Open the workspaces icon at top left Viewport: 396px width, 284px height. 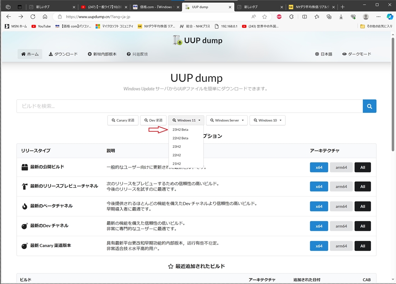click(8, 7)
